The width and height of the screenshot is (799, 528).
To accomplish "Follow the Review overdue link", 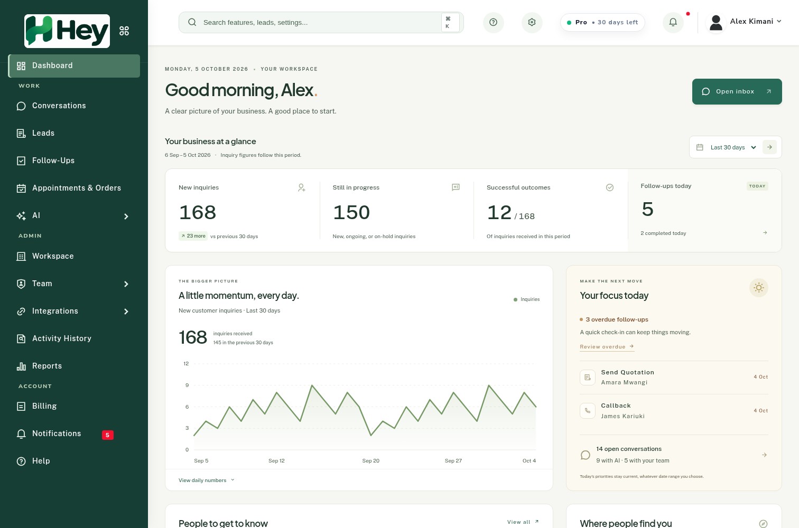I will 607,347.
